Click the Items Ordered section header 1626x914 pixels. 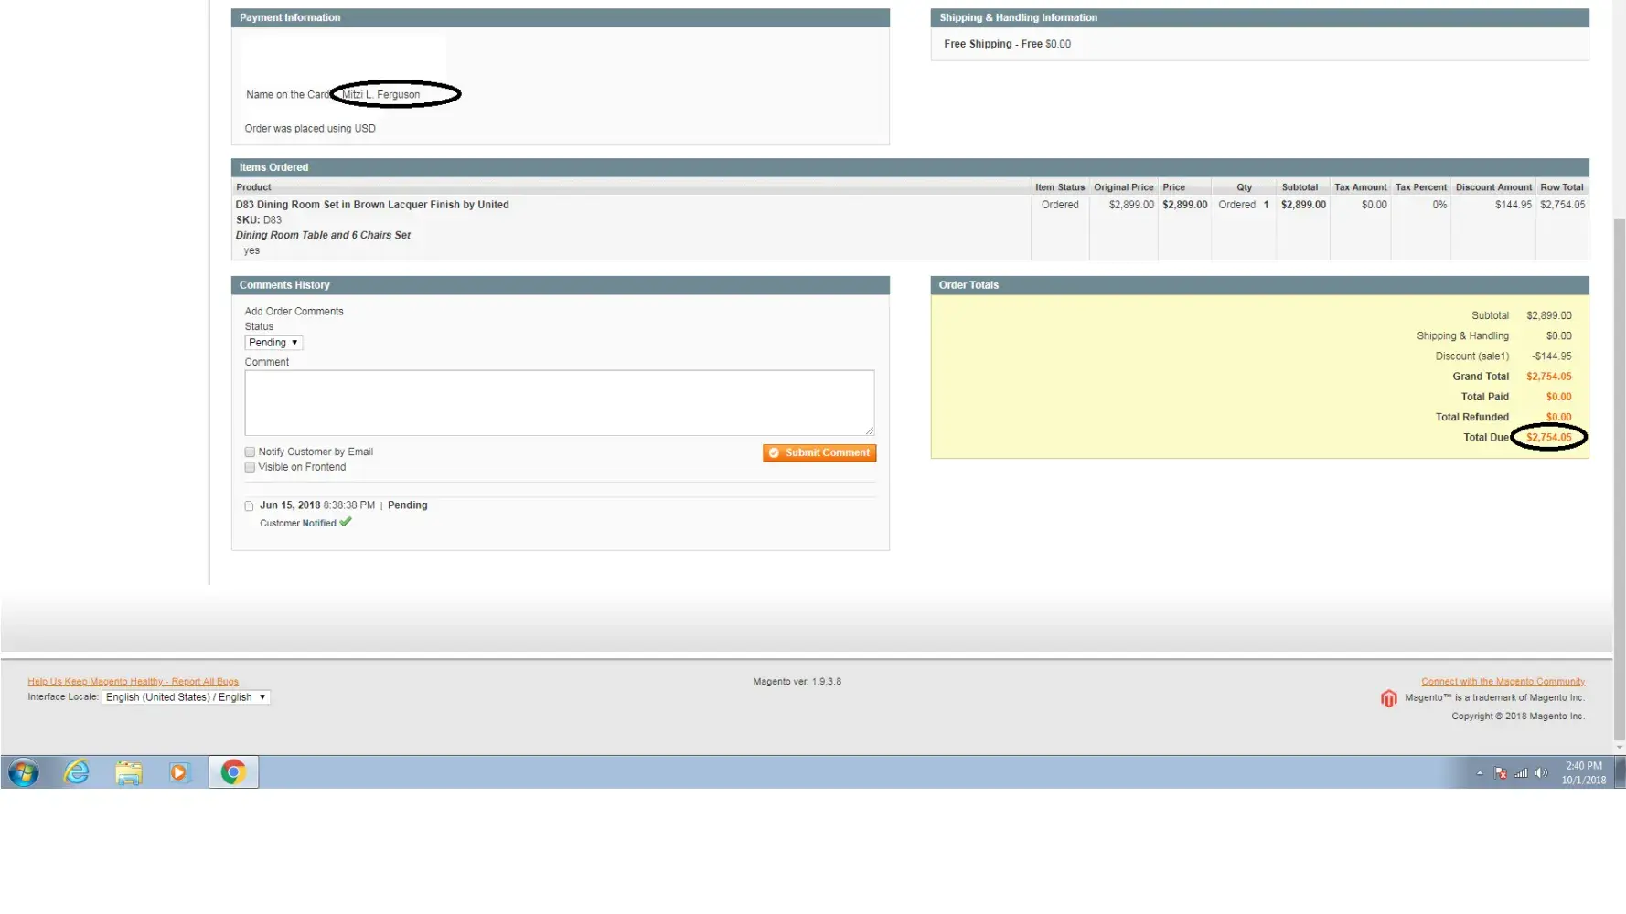pyautogui.click(x=910, y=168)
